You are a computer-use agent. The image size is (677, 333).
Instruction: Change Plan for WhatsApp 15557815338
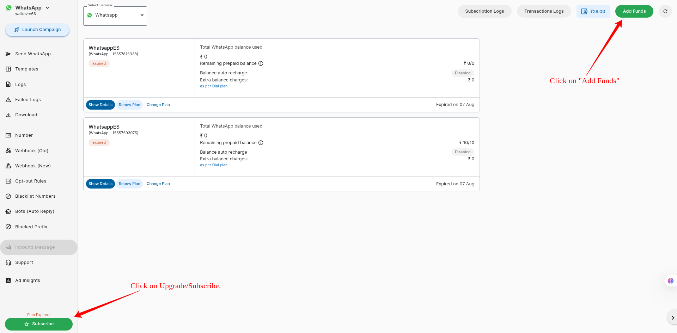point(158,105)
